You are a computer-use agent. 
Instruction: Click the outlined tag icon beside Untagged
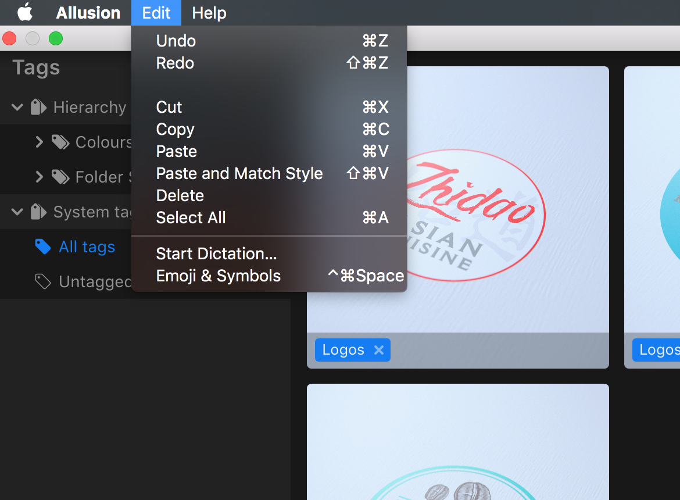pyautogui.click(x=43, y=281)
